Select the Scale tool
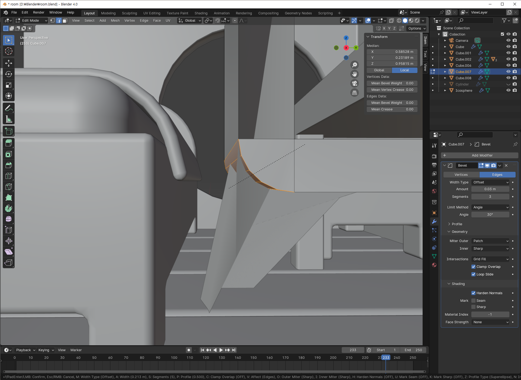 [9, 85]
